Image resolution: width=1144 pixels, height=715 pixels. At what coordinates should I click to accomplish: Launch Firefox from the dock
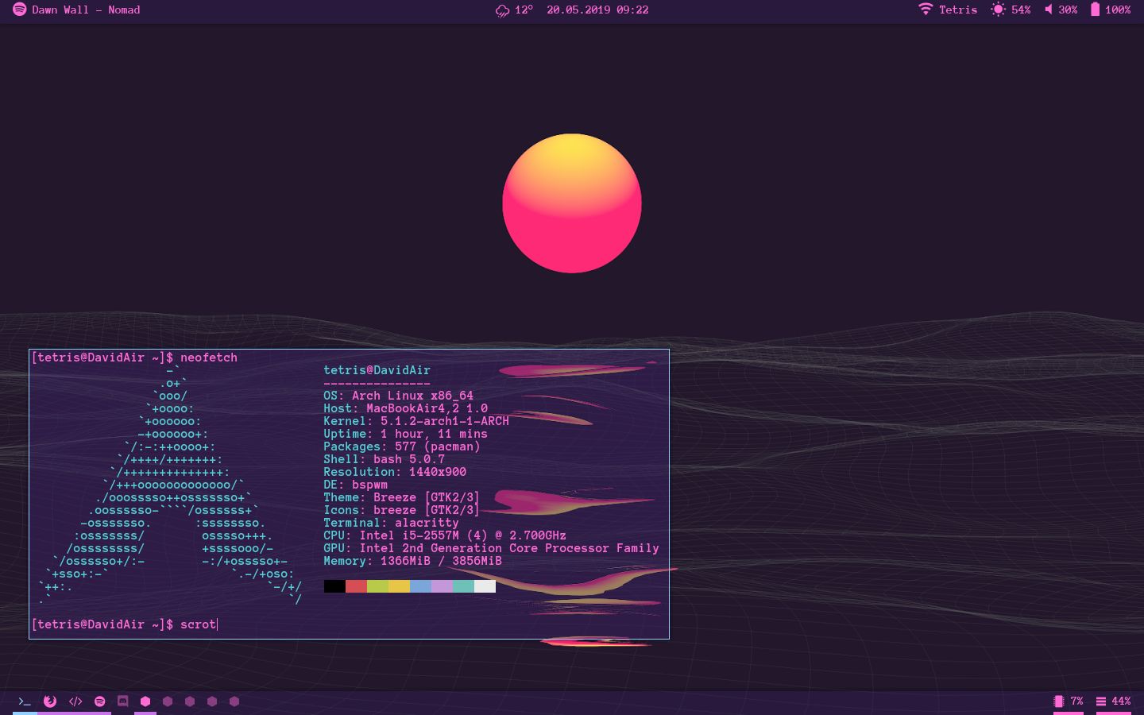50,701
